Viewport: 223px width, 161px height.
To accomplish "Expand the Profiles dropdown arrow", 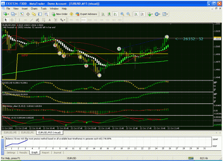I will point(16,14).
